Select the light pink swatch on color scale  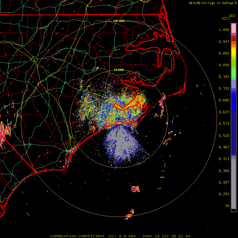click(x=234, y=28)
